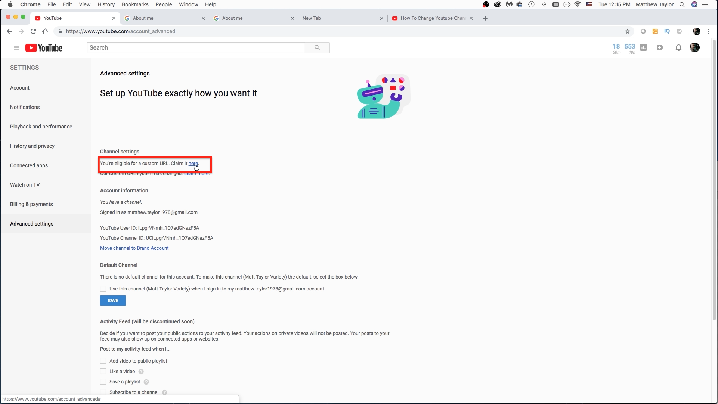The image size is (718, 404).
Task: Switch to the New Tab tab
Action: pyautogui.click(x=343, y=18)
